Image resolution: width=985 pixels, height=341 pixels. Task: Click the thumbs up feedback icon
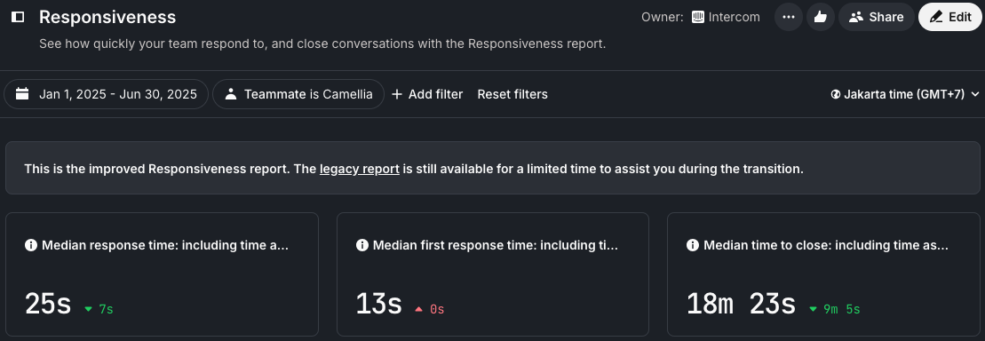point(821,17)
